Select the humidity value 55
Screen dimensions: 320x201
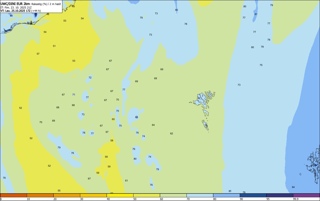tap(59, 190)
